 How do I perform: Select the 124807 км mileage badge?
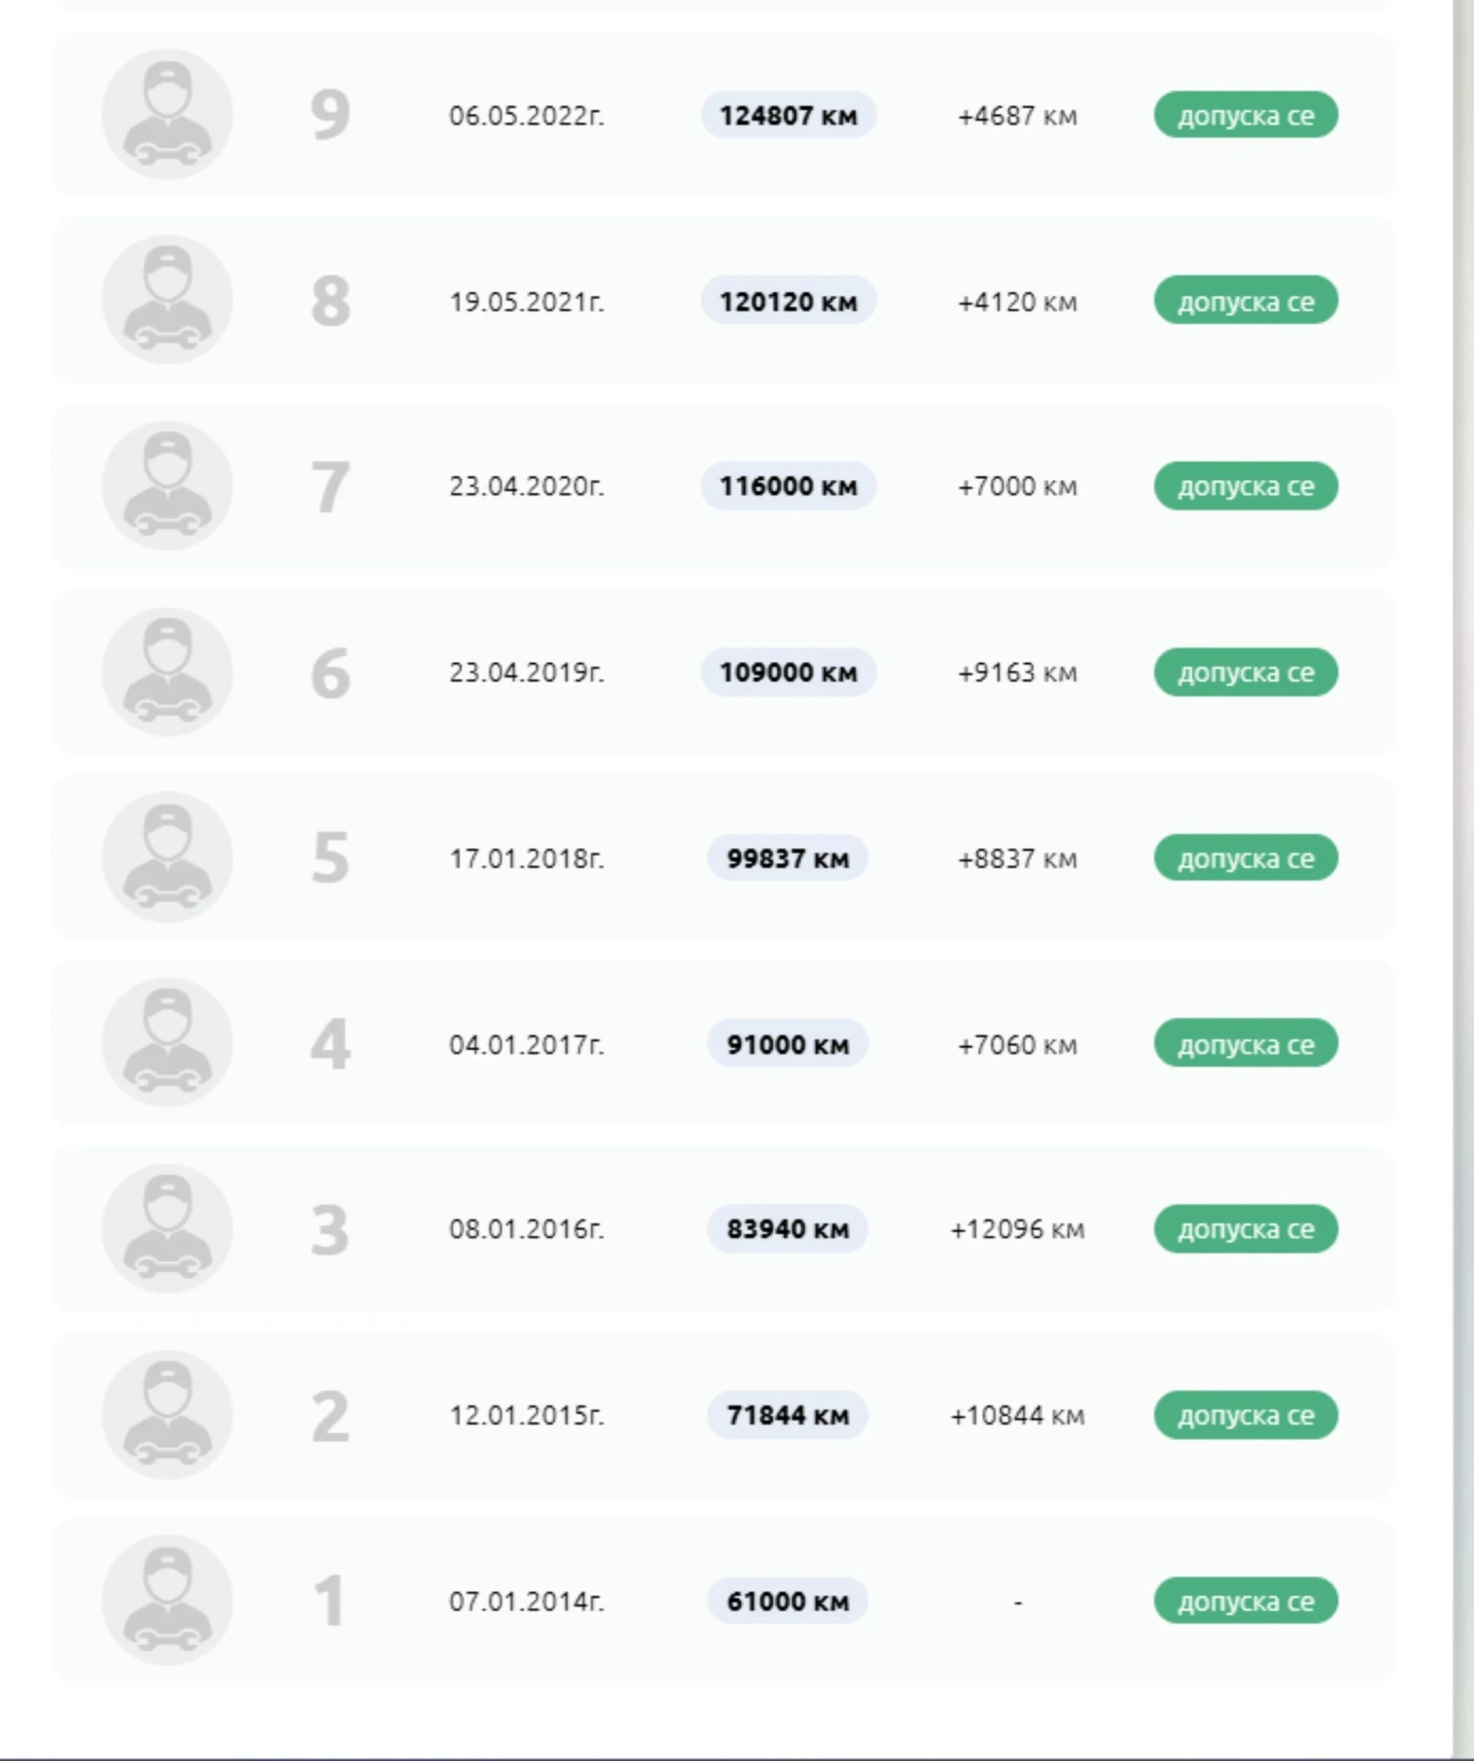(x=788, y=115)
